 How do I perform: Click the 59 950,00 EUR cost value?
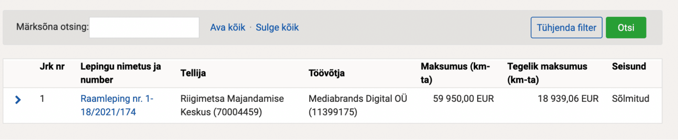(x=463, y=99)
